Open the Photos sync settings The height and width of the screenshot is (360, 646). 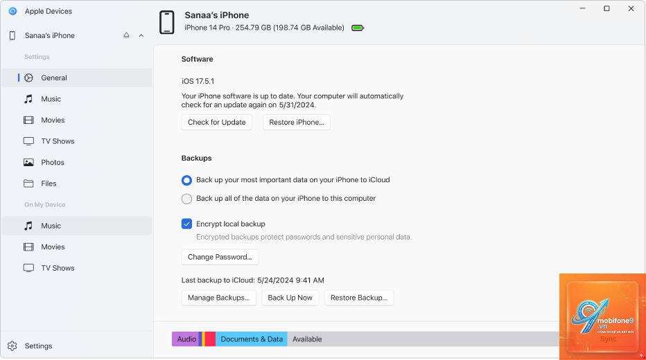click(77, 162)
